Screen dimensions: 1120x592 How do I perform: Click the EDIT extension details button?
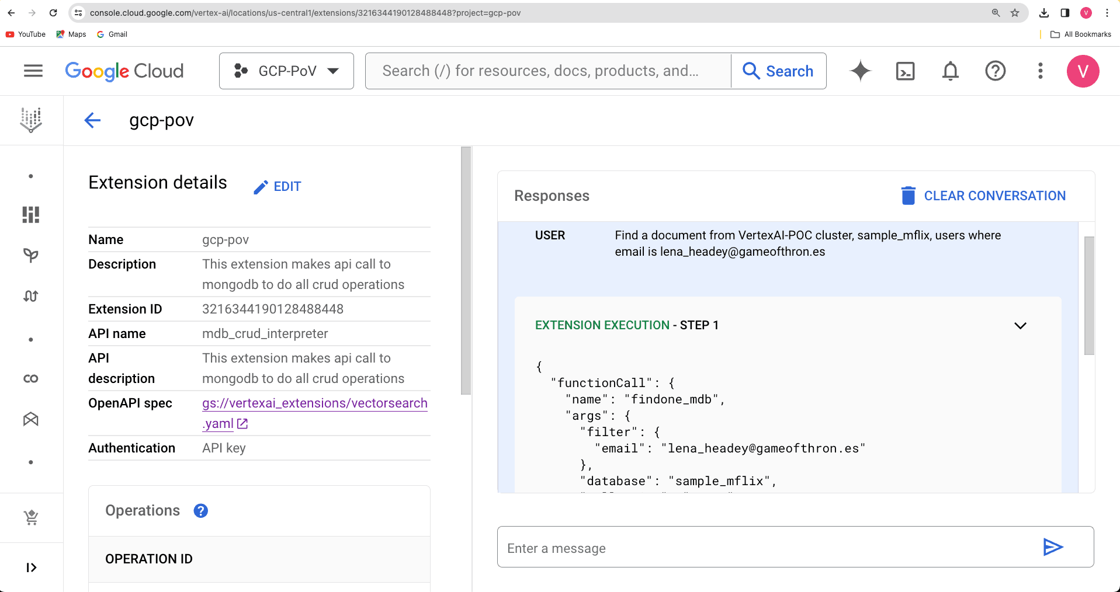click(x=278, y=187)
